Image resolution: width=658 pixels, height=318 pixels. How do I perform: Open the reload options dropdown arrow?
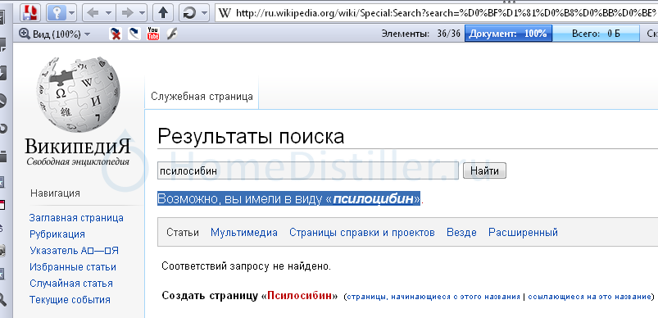coord(204,13)
